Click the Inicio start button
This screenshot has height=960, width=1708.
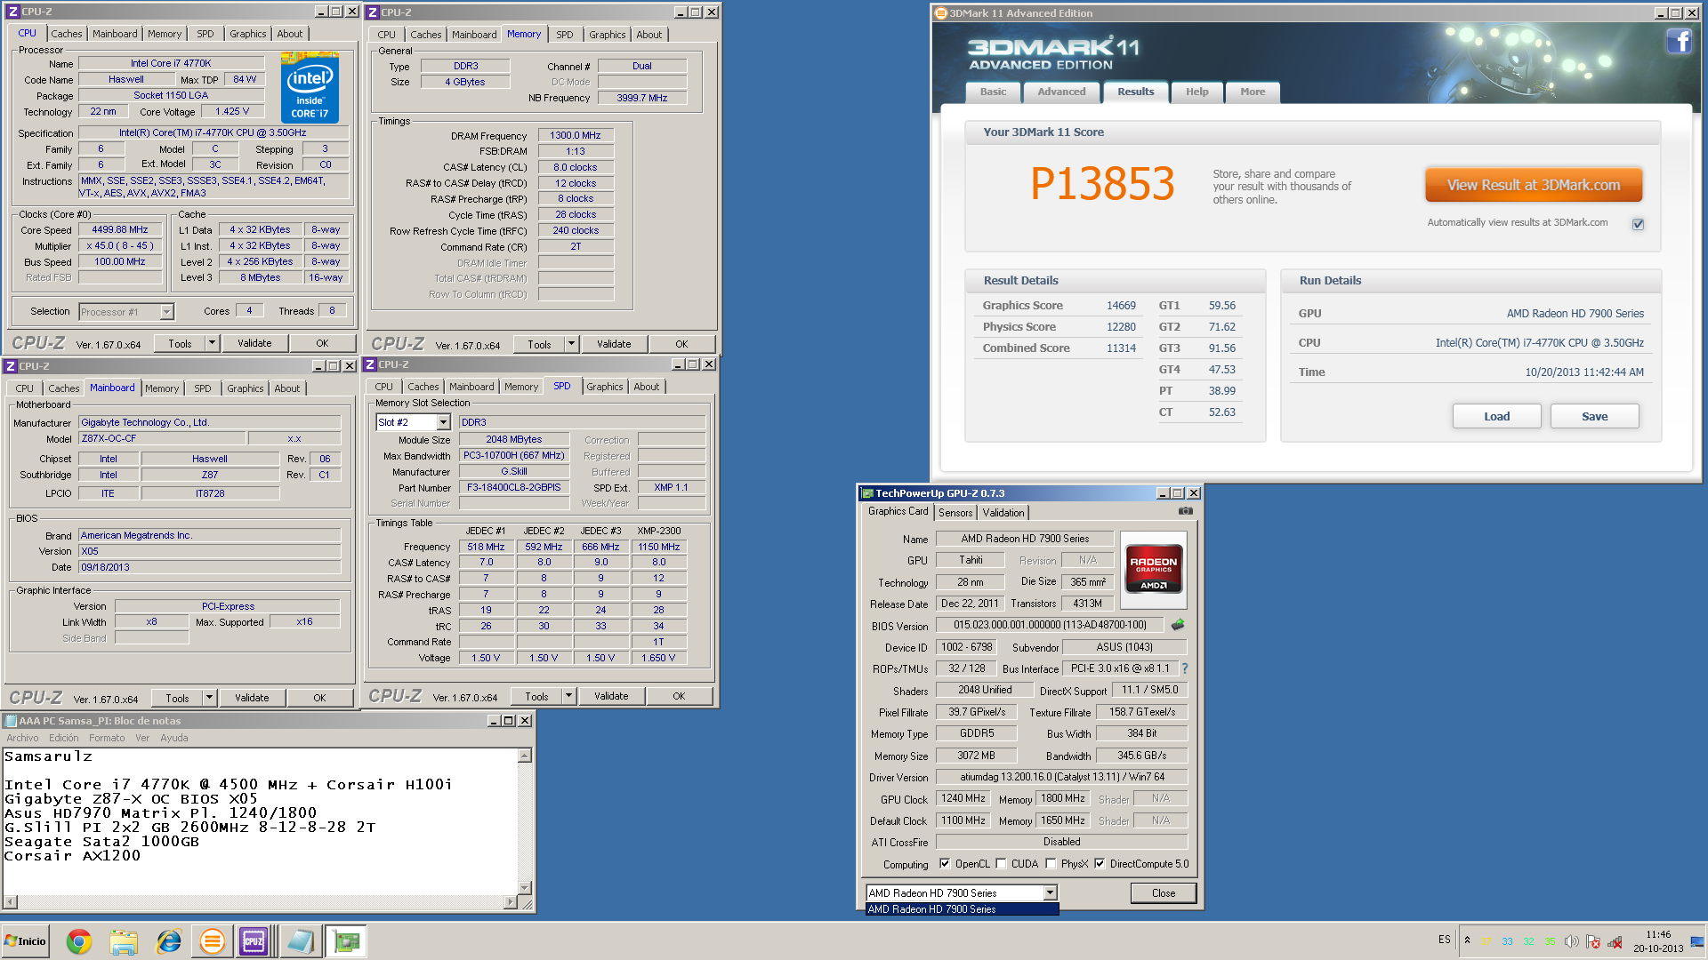coord(26,941)
